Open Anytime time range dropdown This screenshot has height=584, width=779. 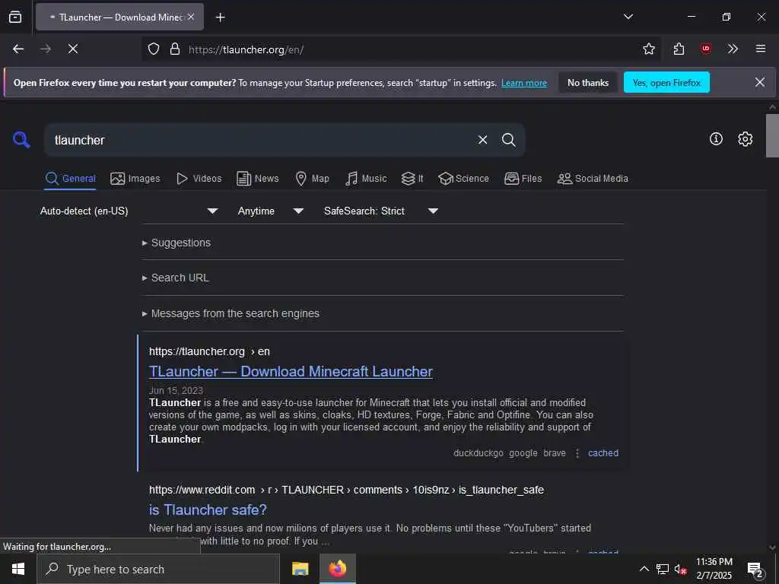[x=271, y=211]
